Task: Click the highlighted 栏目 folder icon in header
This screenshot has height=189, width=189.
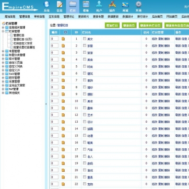Action: point(73,5)
